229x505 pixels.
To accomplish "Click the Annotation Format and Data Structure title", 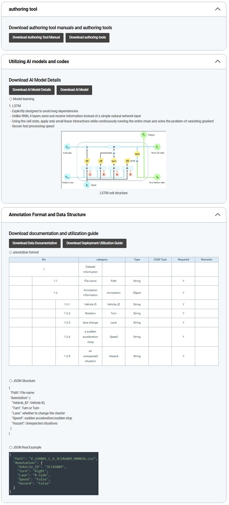I will coord(47,215).
